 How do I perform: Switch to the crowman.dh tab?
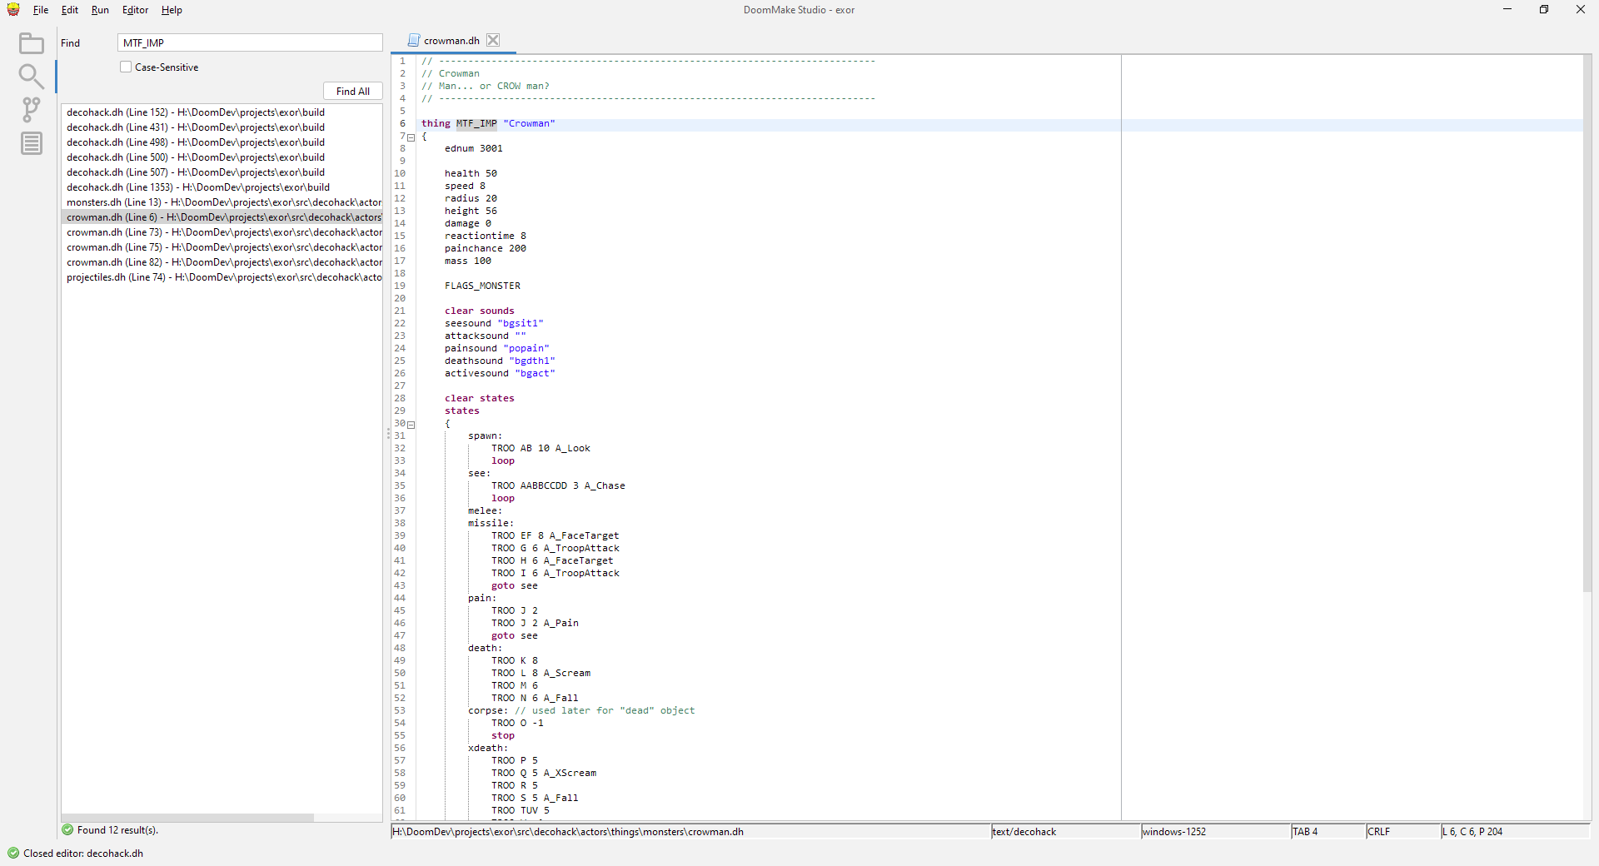(451, 40)
